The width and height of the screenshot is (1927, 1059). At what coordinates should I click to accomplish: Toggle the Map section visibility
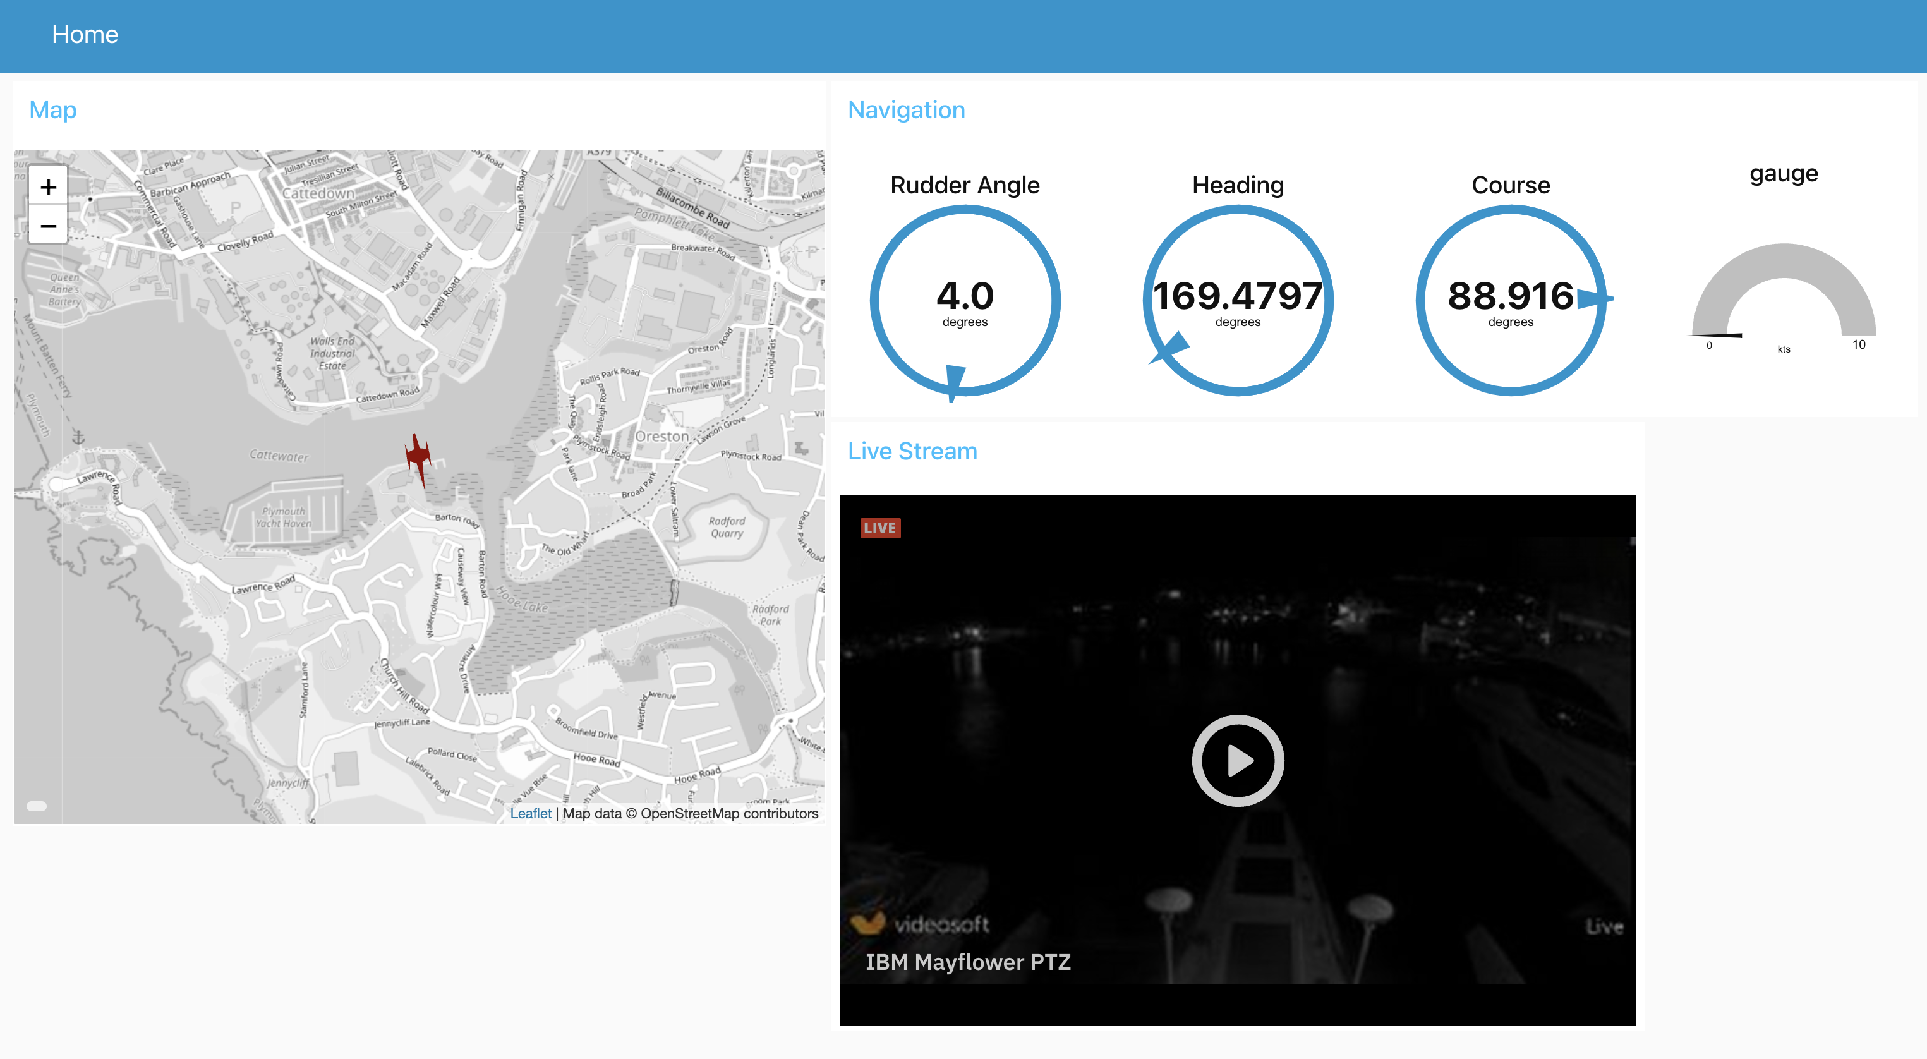(x=52, y=109)
